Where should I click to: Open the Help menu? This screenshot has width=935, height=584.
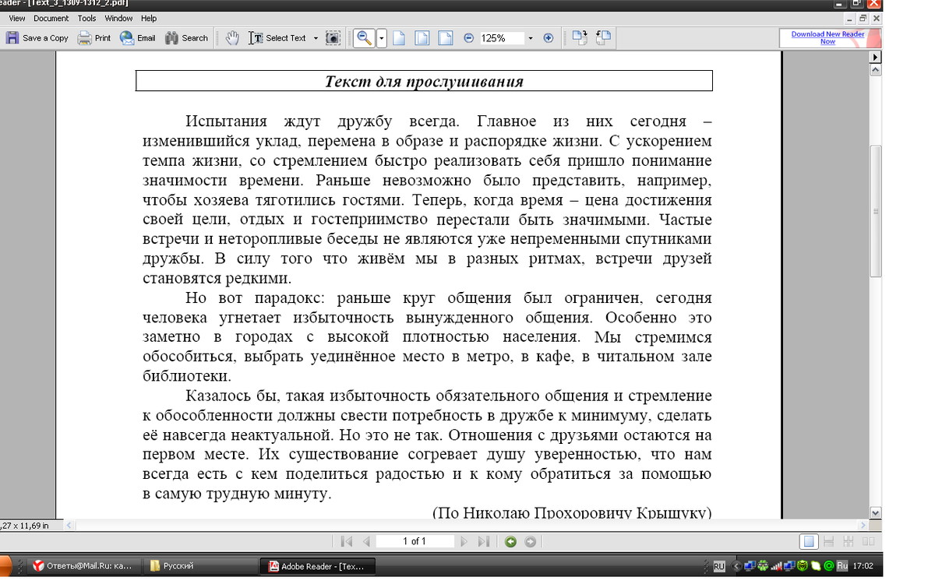pyautogui.click(x=149, y=18)
